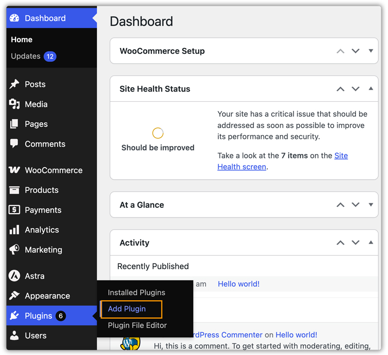Open the Dashboard menu item
Image resolution: width=388 pixels, height=355 pixels.
51,18
